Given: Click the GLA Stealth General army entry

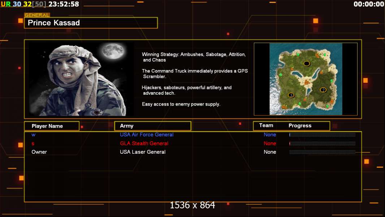Looking at the screenshot, I should coord(144,143).
